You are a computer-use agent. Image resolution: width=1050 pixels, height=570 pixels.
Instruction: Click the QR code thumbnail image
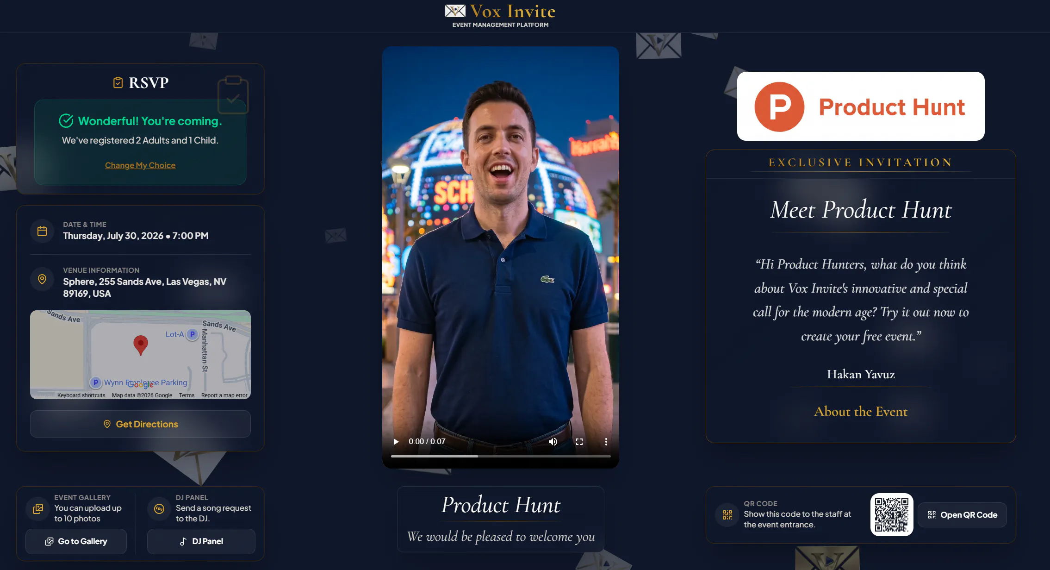(x=892, y=515)
